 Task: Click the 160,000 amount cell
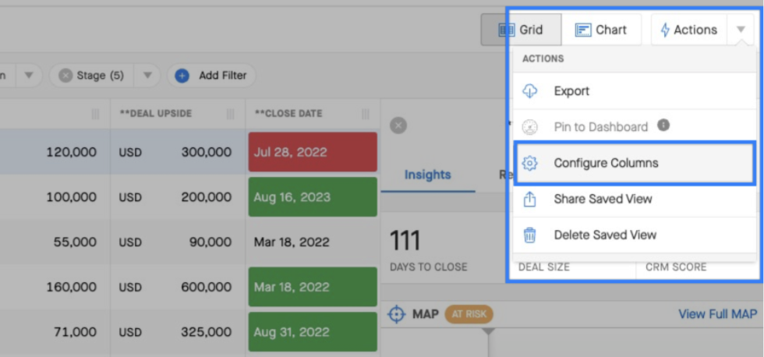tap(71, 288)
